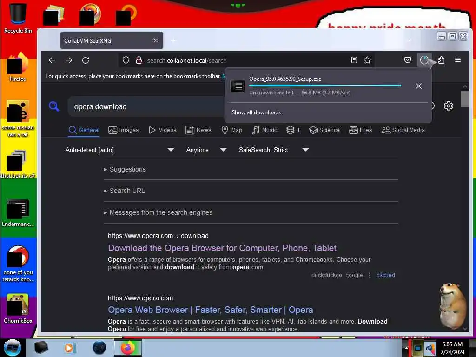Image resolution: width=476 pixels, height=357 pixels.
Task: Switch to Social Media search category
Action: 403,130
